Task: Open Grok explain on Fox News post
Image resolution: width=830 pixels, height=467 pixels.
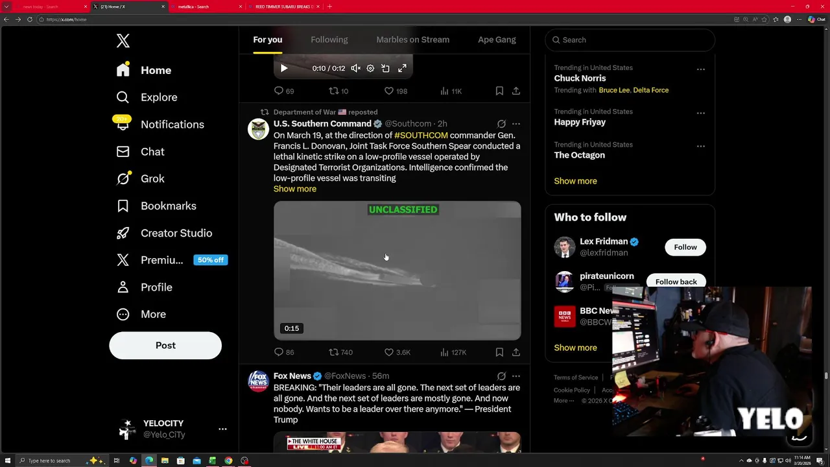Action: [x=501, y=376]
